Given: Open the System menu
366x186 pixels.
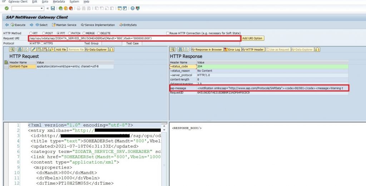Looking at the screenshot, I should [x=74, y=2].
